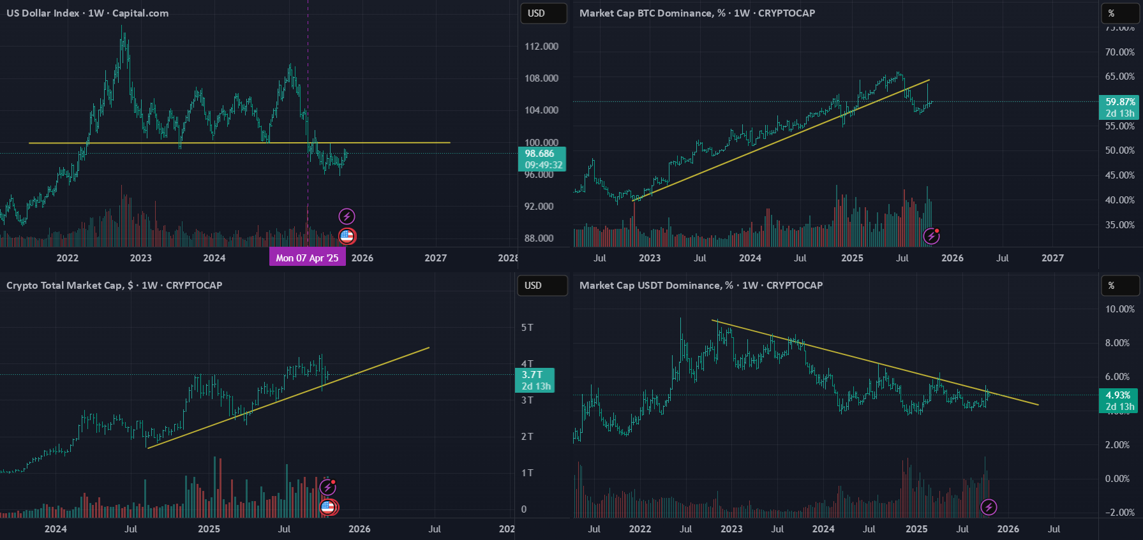
Task: Click lightning event icon on USDT Dominance chart
Action: click(x=989, y=507)
